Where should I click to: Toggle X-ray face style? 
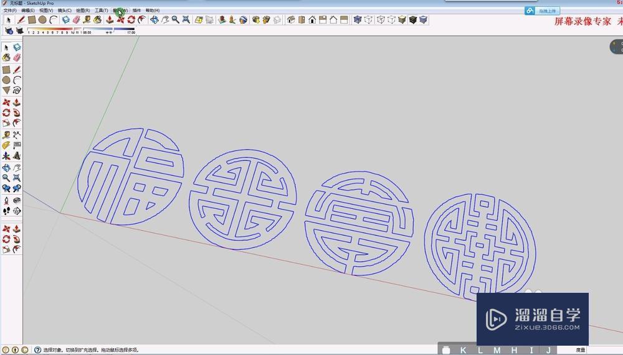pos(358,20)
